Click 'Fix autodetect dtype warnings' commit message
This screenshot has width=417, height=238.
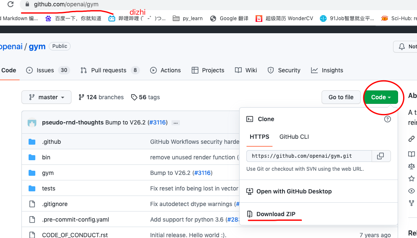(191, 204)
